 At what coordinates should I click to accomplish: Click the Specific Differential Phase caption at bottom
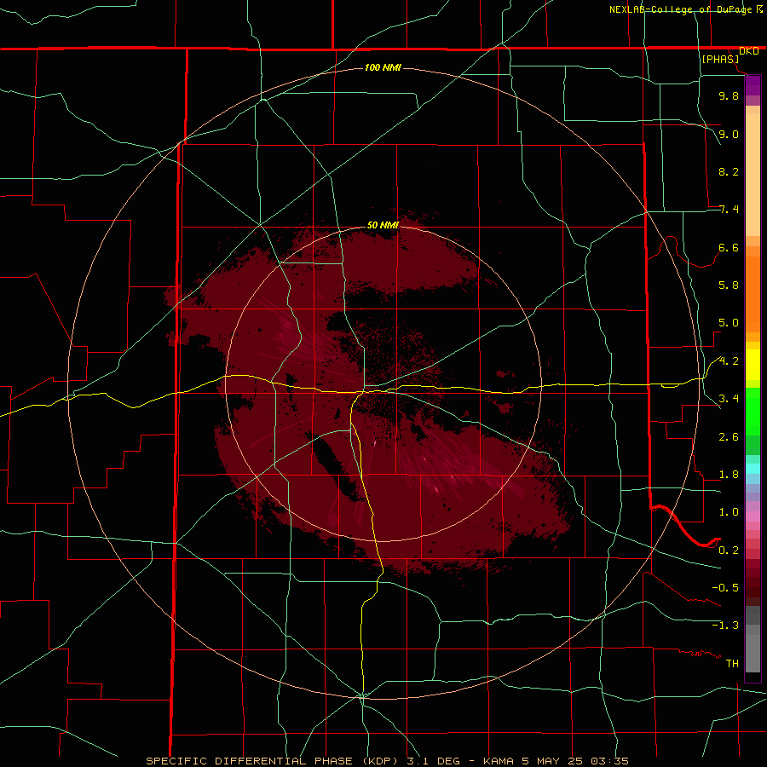[x=387, y=761]
